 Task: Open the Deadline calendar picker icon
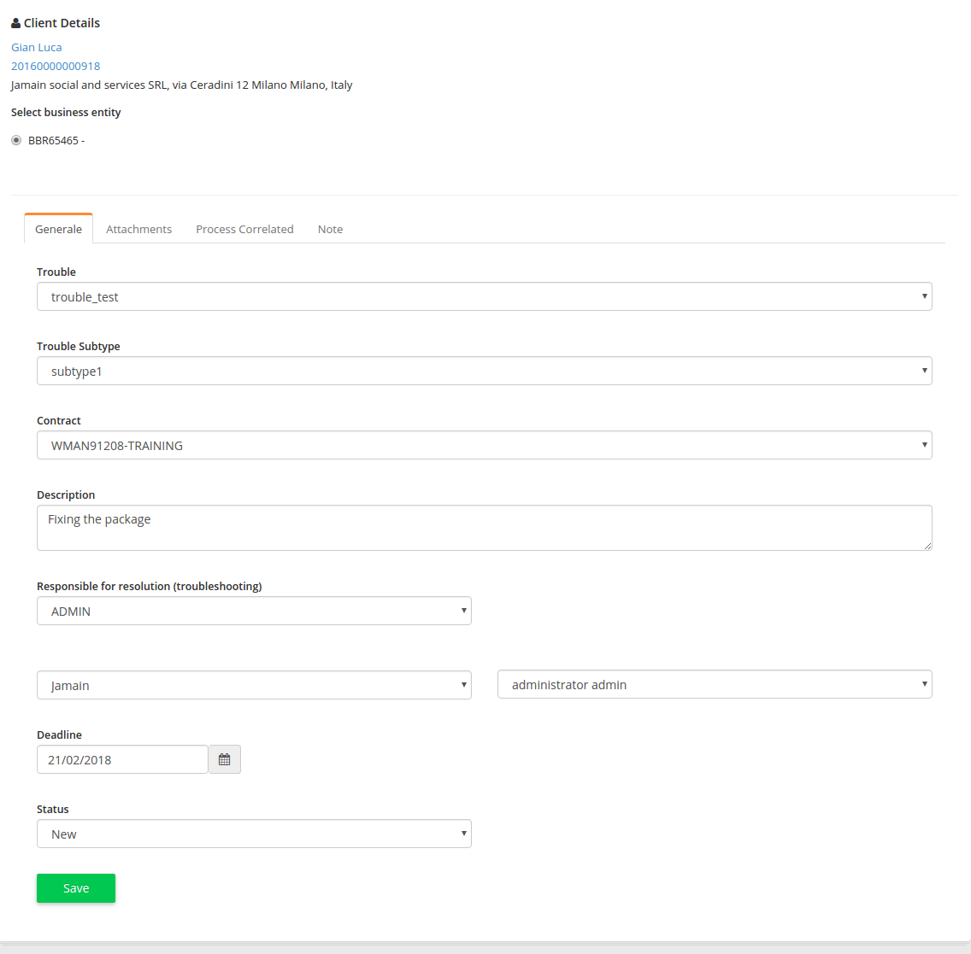coord(225,759)
